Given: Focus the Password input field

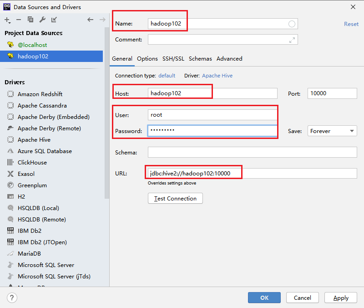Looking at the screenshot, I should coord(212,131).
